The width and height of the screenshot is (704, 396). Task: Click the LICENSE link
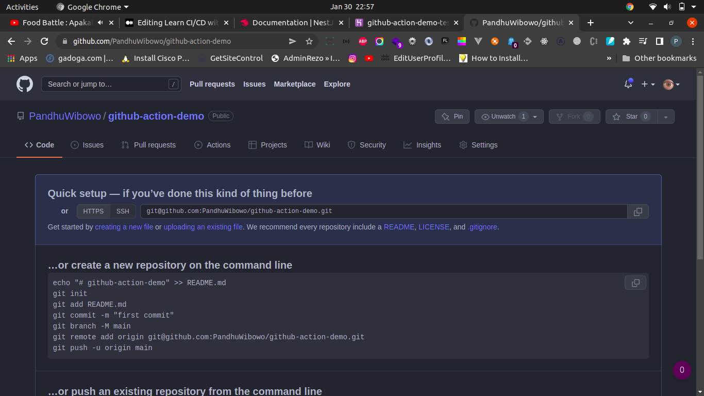point(434,227)
